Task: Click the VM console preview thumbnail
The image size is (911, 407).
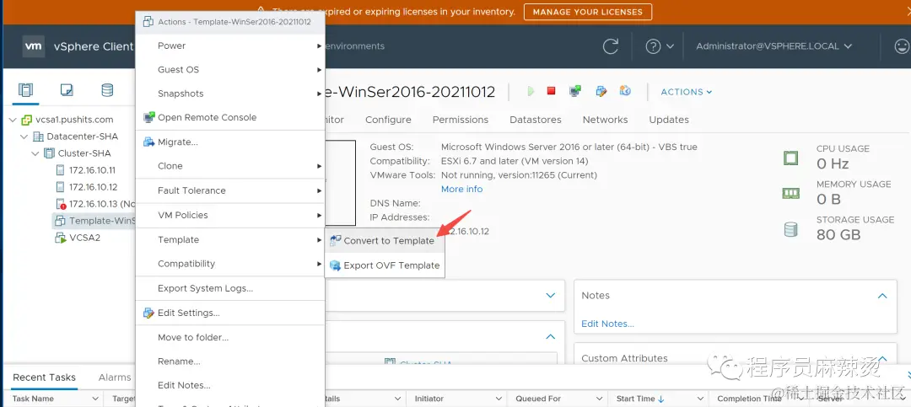Action: (x=340, y=183)
